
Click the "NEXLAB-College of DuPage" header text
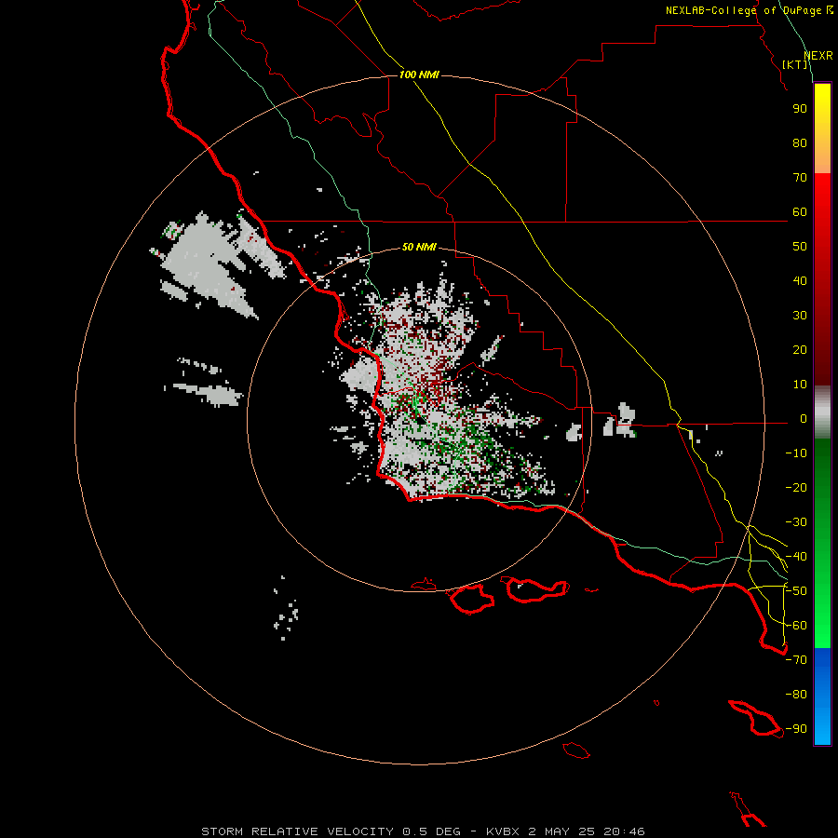pos(743,10)
